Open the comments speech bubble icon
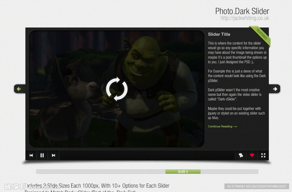The image size is (292, 192). coord(241,155)
